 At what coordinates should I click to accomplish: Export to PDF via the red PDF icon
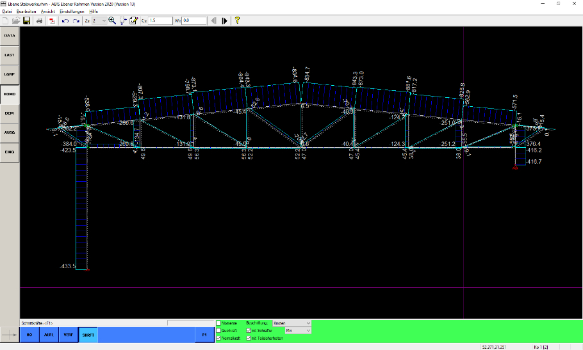coord(52,20)
